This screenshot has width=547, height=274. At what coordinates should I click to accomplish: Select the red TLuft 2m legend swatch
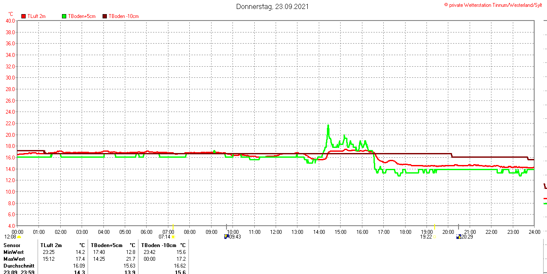(24, 16)
